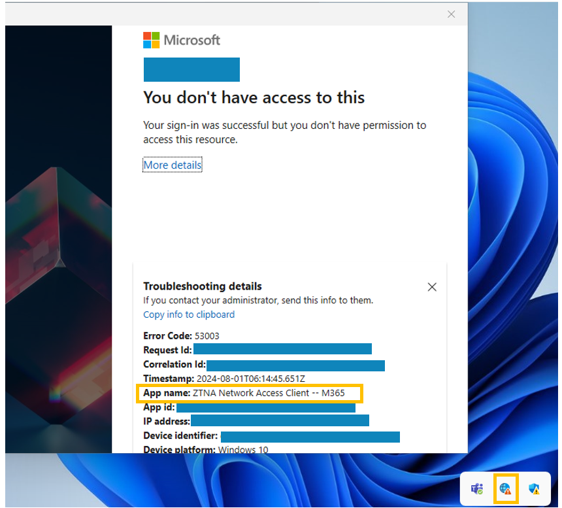Open Microsoft Teams tray icon
This screenshot has height=508, width=562.
coord(477,488)
